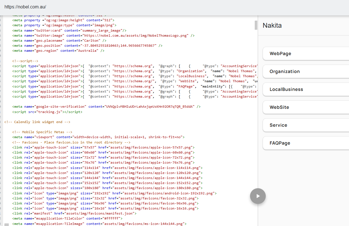Select the Mobile Specific Metas comment
This screenshot has width=349, height=226.
(x=42, y=132)
